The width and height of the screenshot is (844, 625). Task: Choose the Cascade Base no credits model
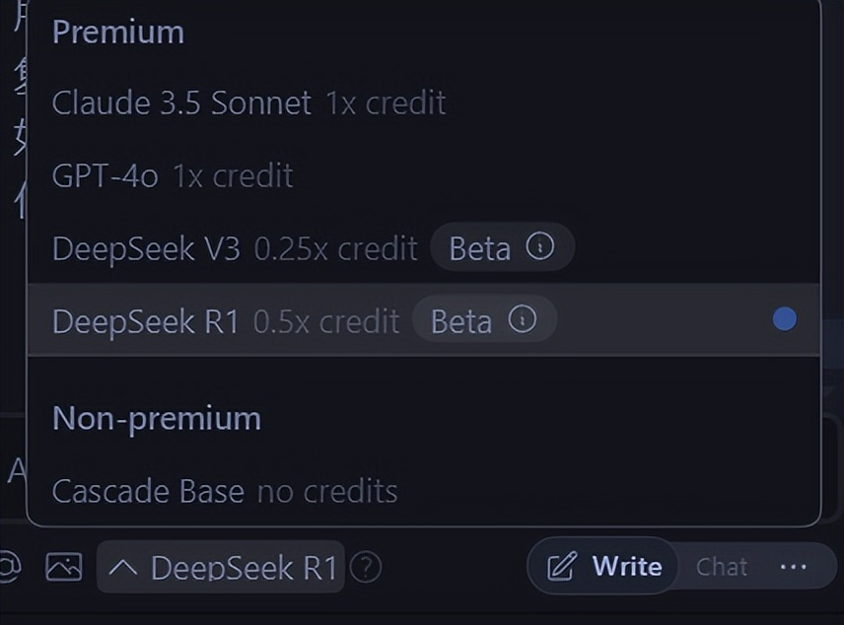click(x=148, y=491)
